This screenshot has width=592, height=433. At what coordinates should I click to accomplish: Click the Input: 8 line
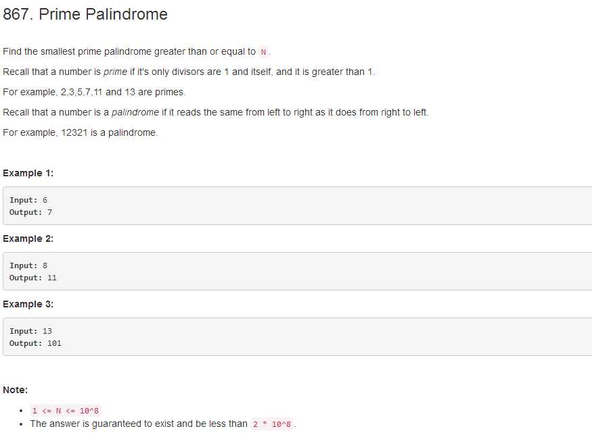(28, 265)
